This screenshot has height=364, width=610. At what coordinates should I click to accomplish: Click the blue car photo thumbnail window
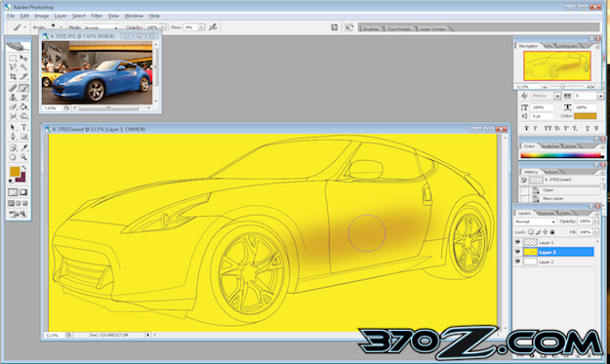[x=97, y=73]
